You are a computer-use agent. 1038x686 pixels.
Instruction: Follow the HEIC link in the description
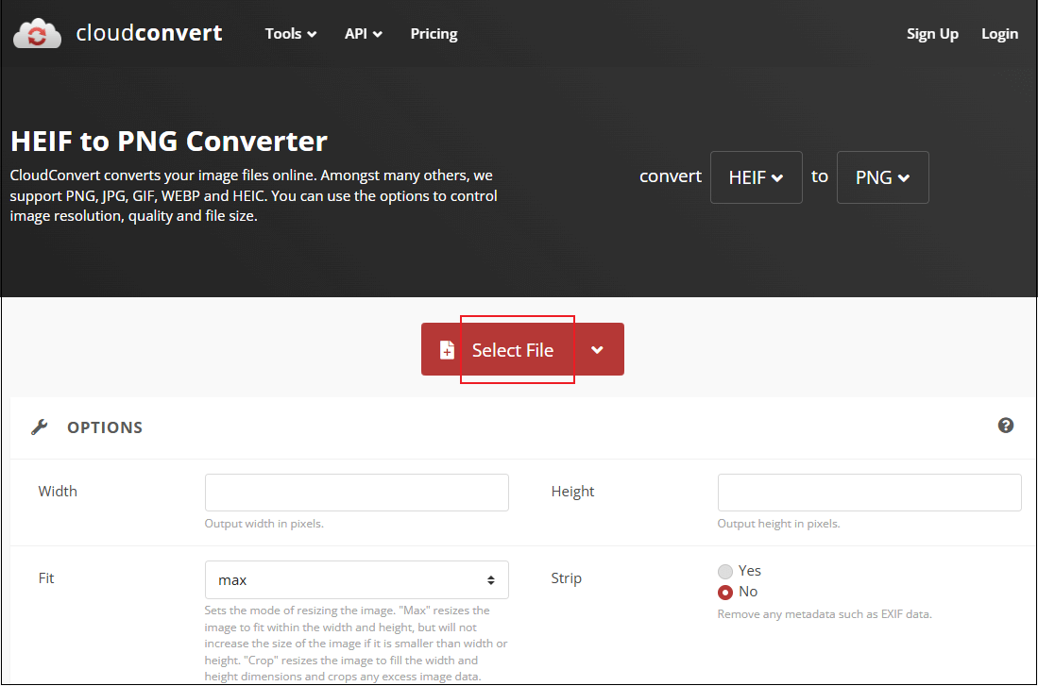tap(247, 195)
